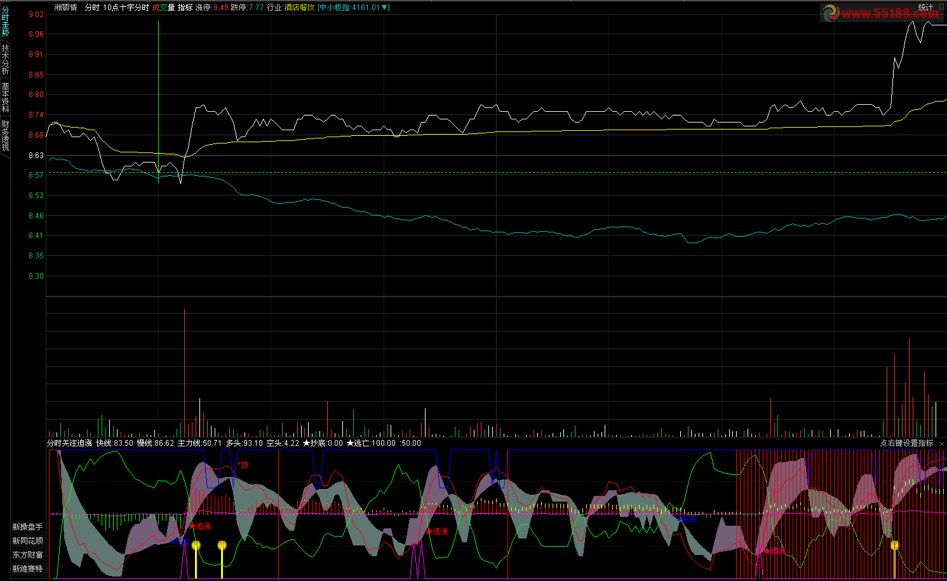This screenshot has width=947, height=581.
Task: Click the first yellow lollipop signal marker
Action: pyautogui.click(x=196, y=545)
